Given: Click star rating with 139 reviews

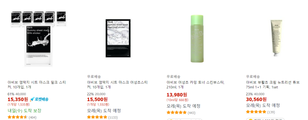Looking at the screenshot, I should pos(256,112).
